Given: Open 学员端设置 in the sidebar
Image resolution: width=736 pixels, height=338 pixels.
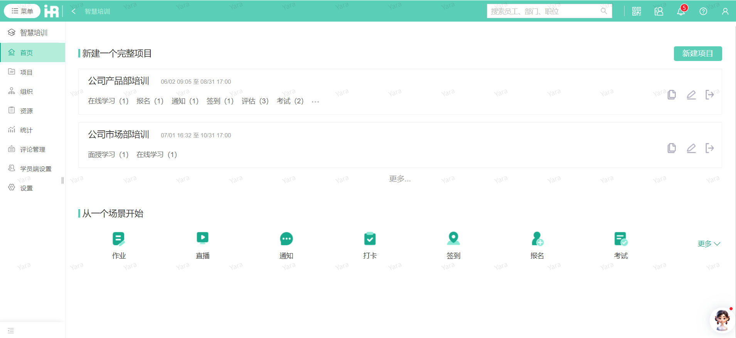Looking at the screenshot, I should click(35, 169).
